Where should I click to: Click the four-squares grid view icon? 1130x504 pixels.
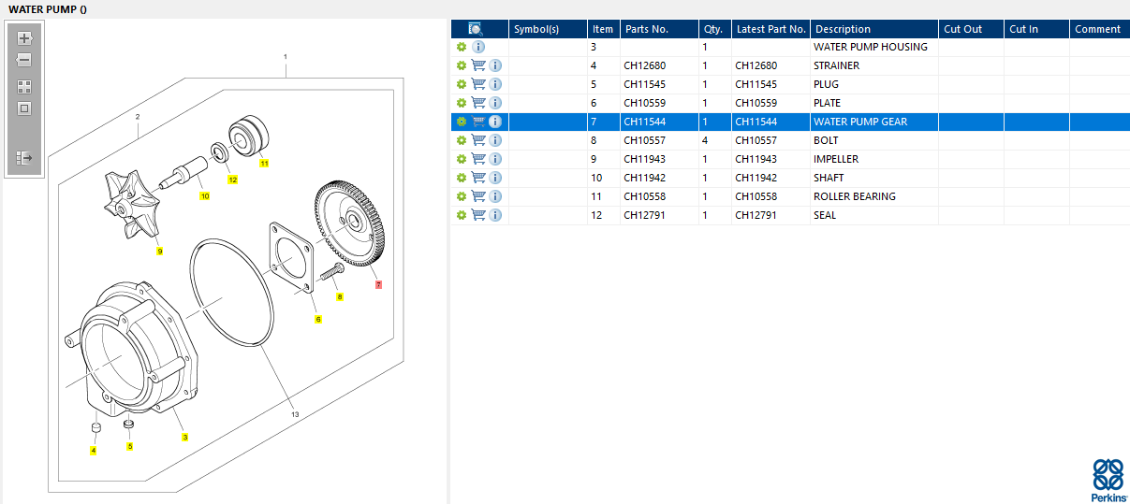tap(24, 86)
